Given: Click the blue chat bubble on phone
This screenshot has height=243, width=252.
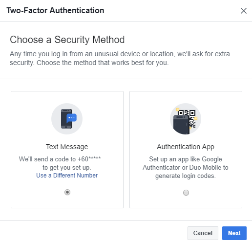Looking at the screenshot, I should coord(71,118).
